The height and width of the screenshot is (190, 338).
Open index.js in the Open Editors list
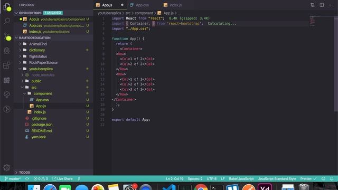53,32
